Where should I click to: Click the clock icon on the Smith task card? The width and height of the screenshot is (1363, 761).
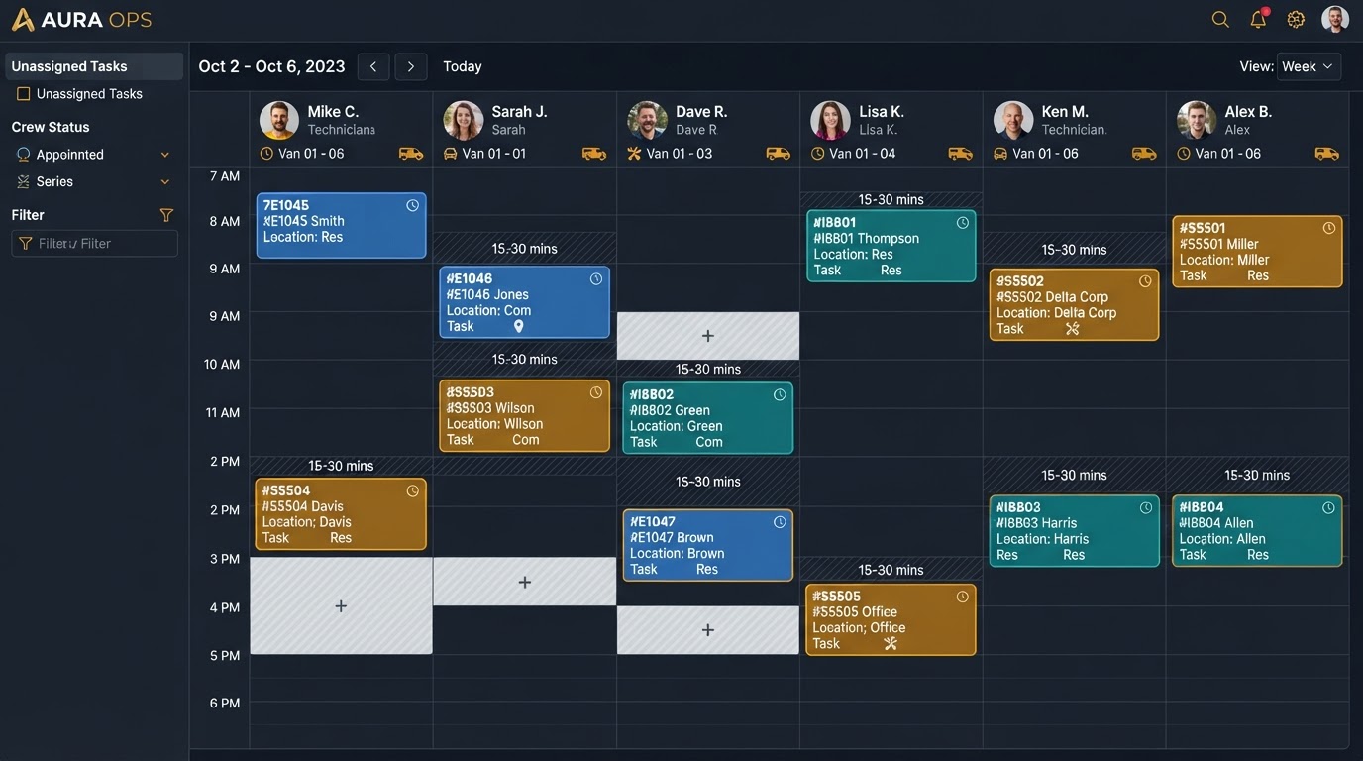click(x=413, y=205)
